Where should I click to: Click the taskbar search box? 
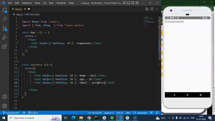click(x=35, y=118)
